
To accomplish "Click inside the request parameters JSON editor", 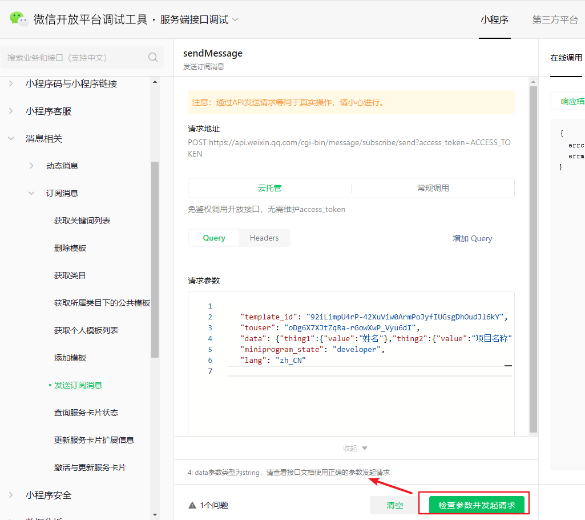I will (351, 363).
